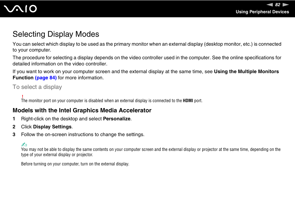Click the green pencil note icon
The image size is (295, 208).
24,144
